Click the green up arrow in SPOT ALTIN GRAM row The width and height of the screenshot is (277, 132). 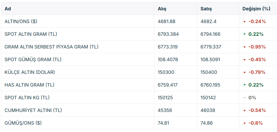[x=245, y=34]
